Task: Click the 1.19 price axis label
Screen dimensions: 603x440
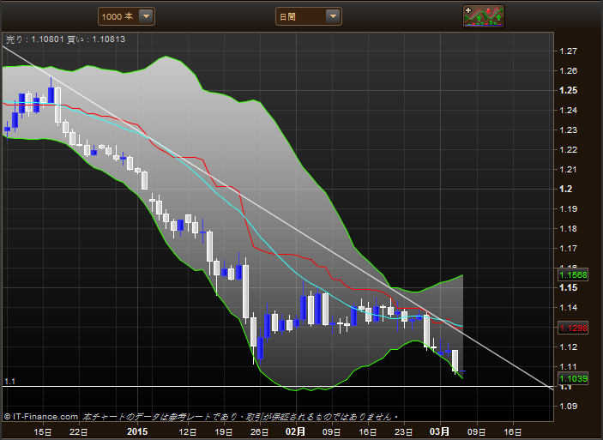Action: tap(568, 208)
